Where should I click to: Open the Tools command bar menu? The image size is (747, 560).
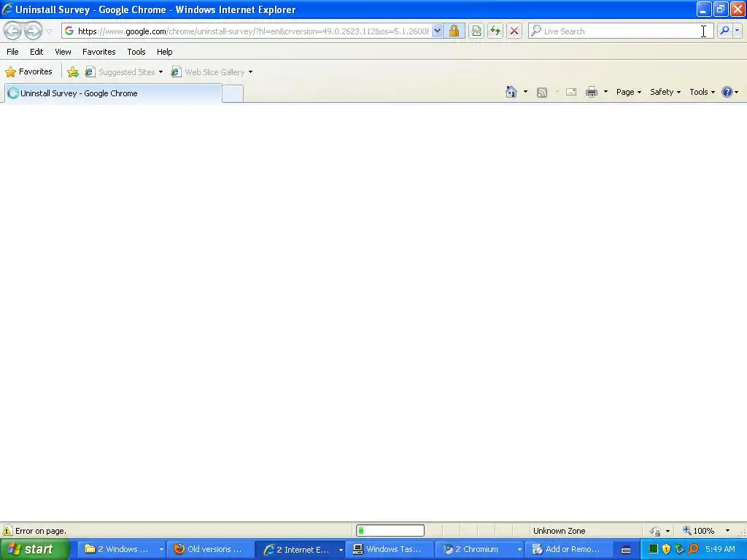(x=703, y=92)
